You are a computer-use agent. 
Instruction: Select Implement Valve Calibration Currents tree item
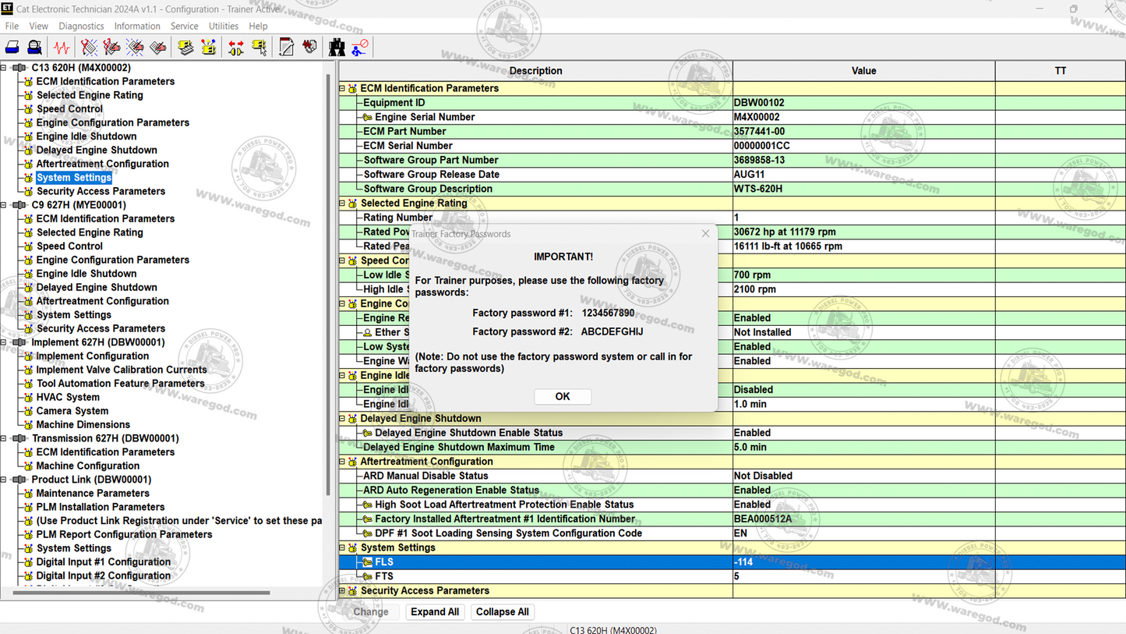click(x=122, y=370)
